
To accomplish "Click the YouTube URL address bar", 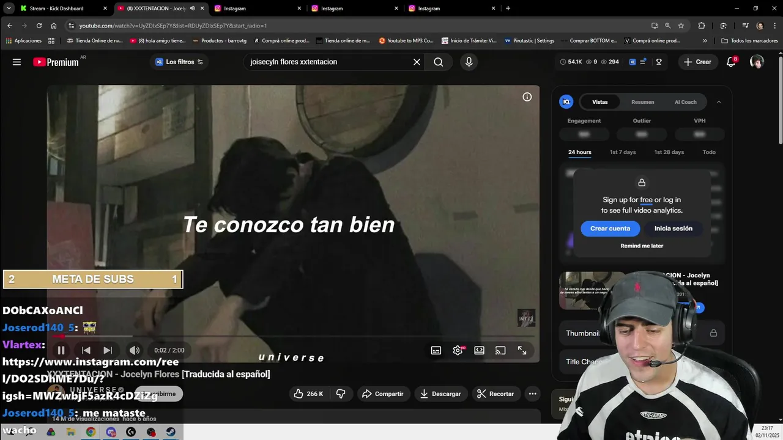I will (361, 26).
